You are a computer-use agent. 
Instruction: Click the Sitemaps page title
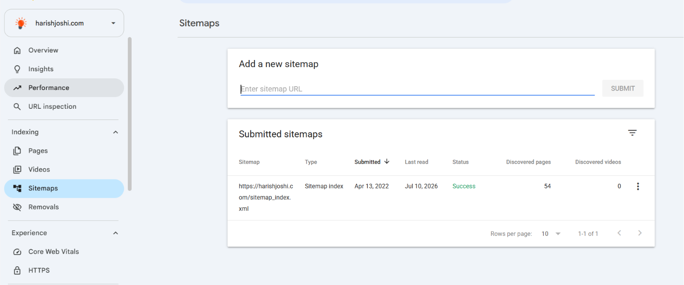click(x=199, y=23)
